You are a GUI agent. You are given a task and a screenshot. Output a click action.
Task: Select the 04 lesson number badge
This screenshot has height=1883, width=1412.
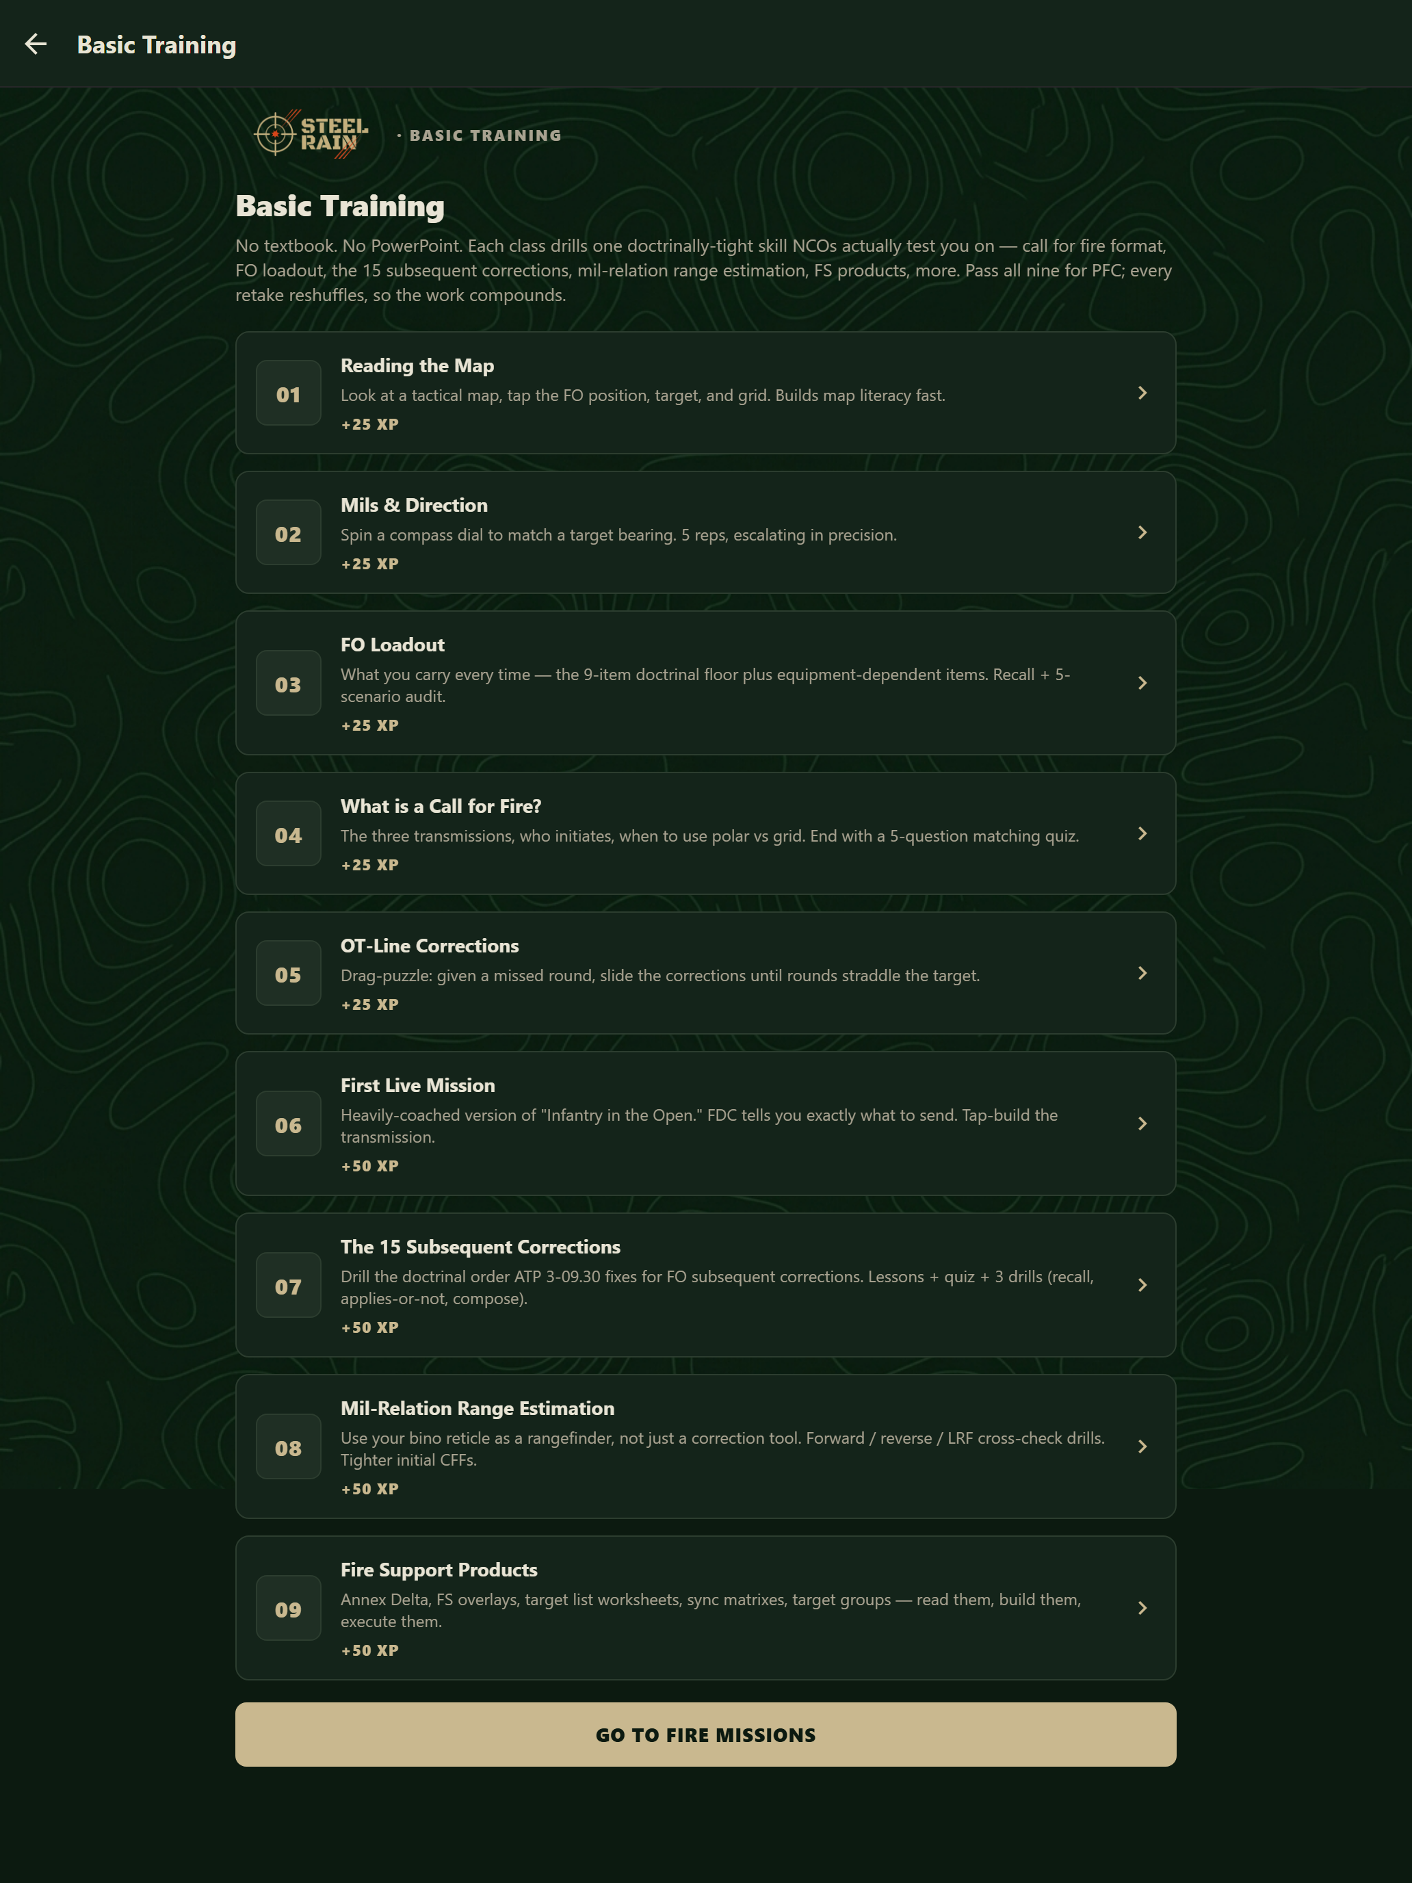tap(289, 834)
